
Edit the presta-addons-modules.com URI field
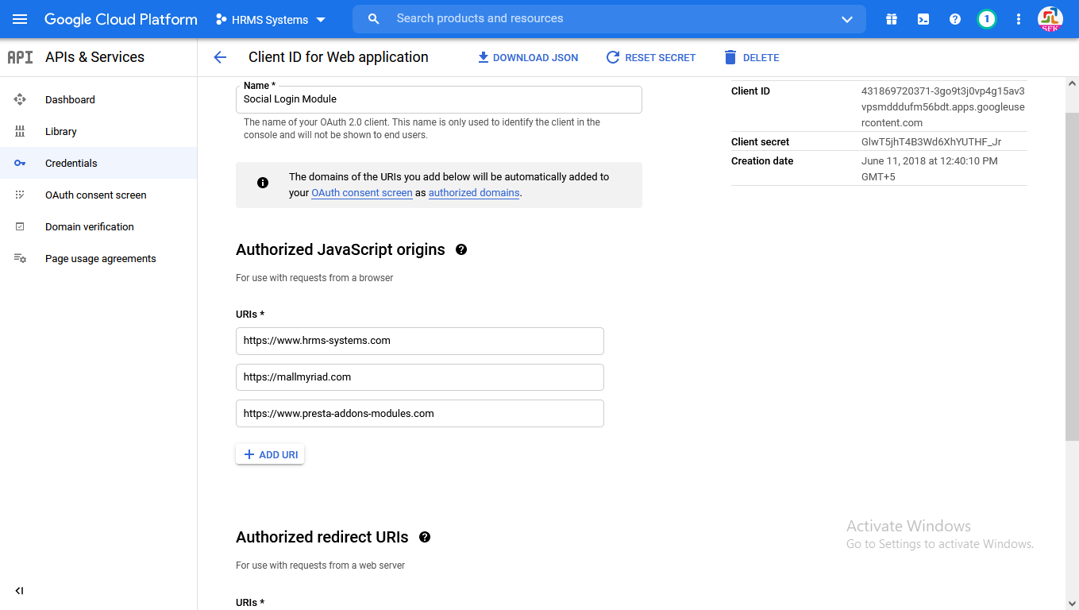(x=420, y=414)
